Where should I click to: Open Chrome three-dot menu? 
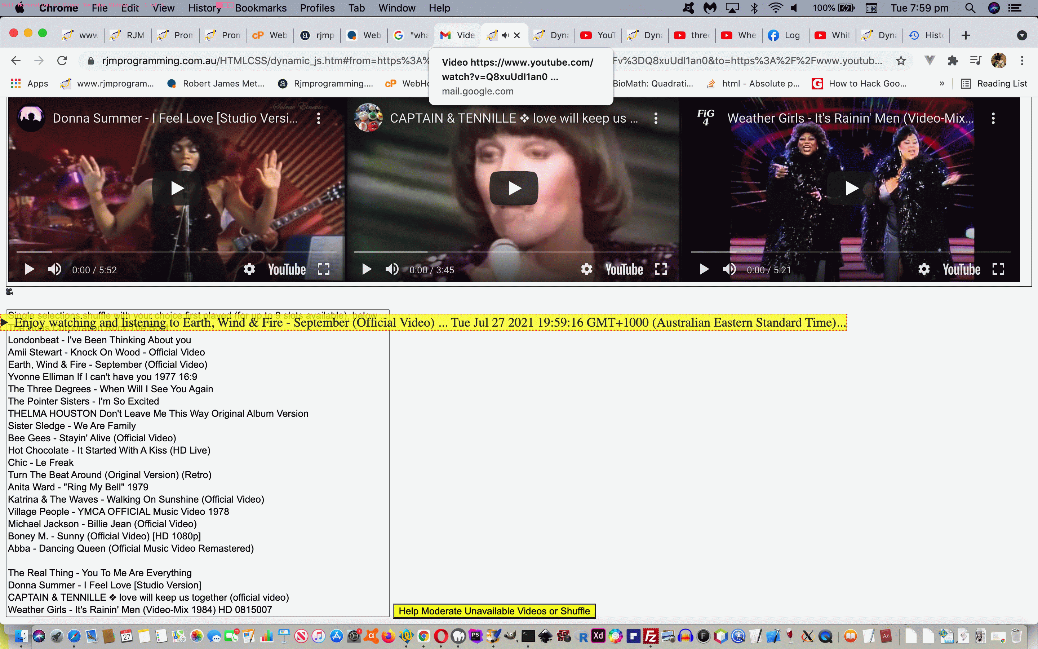(1022, 61)
